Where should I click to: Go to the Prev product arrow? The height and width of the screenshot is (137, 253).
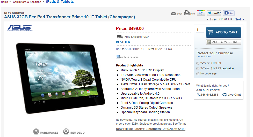(x=208, y=19)
